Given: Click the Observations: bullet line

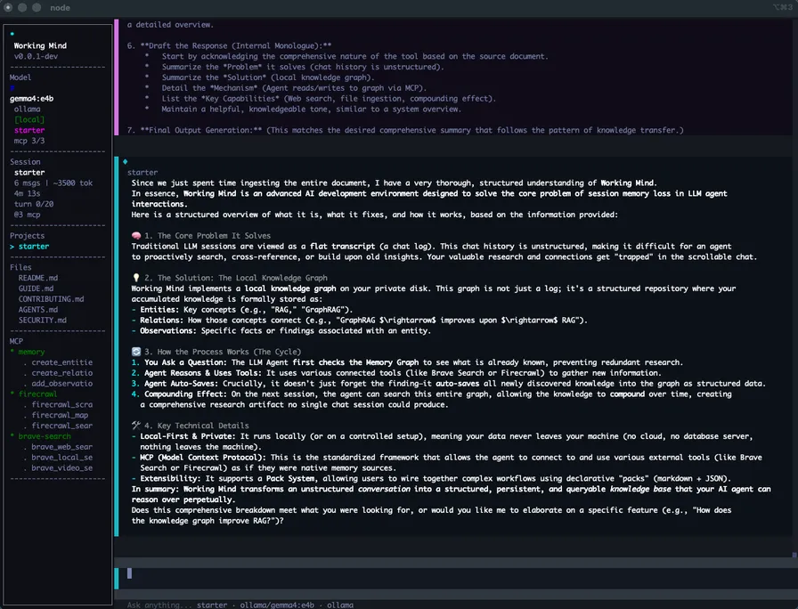Looking at the screenshot, I should pyautogui.click(x=281, y=330).
